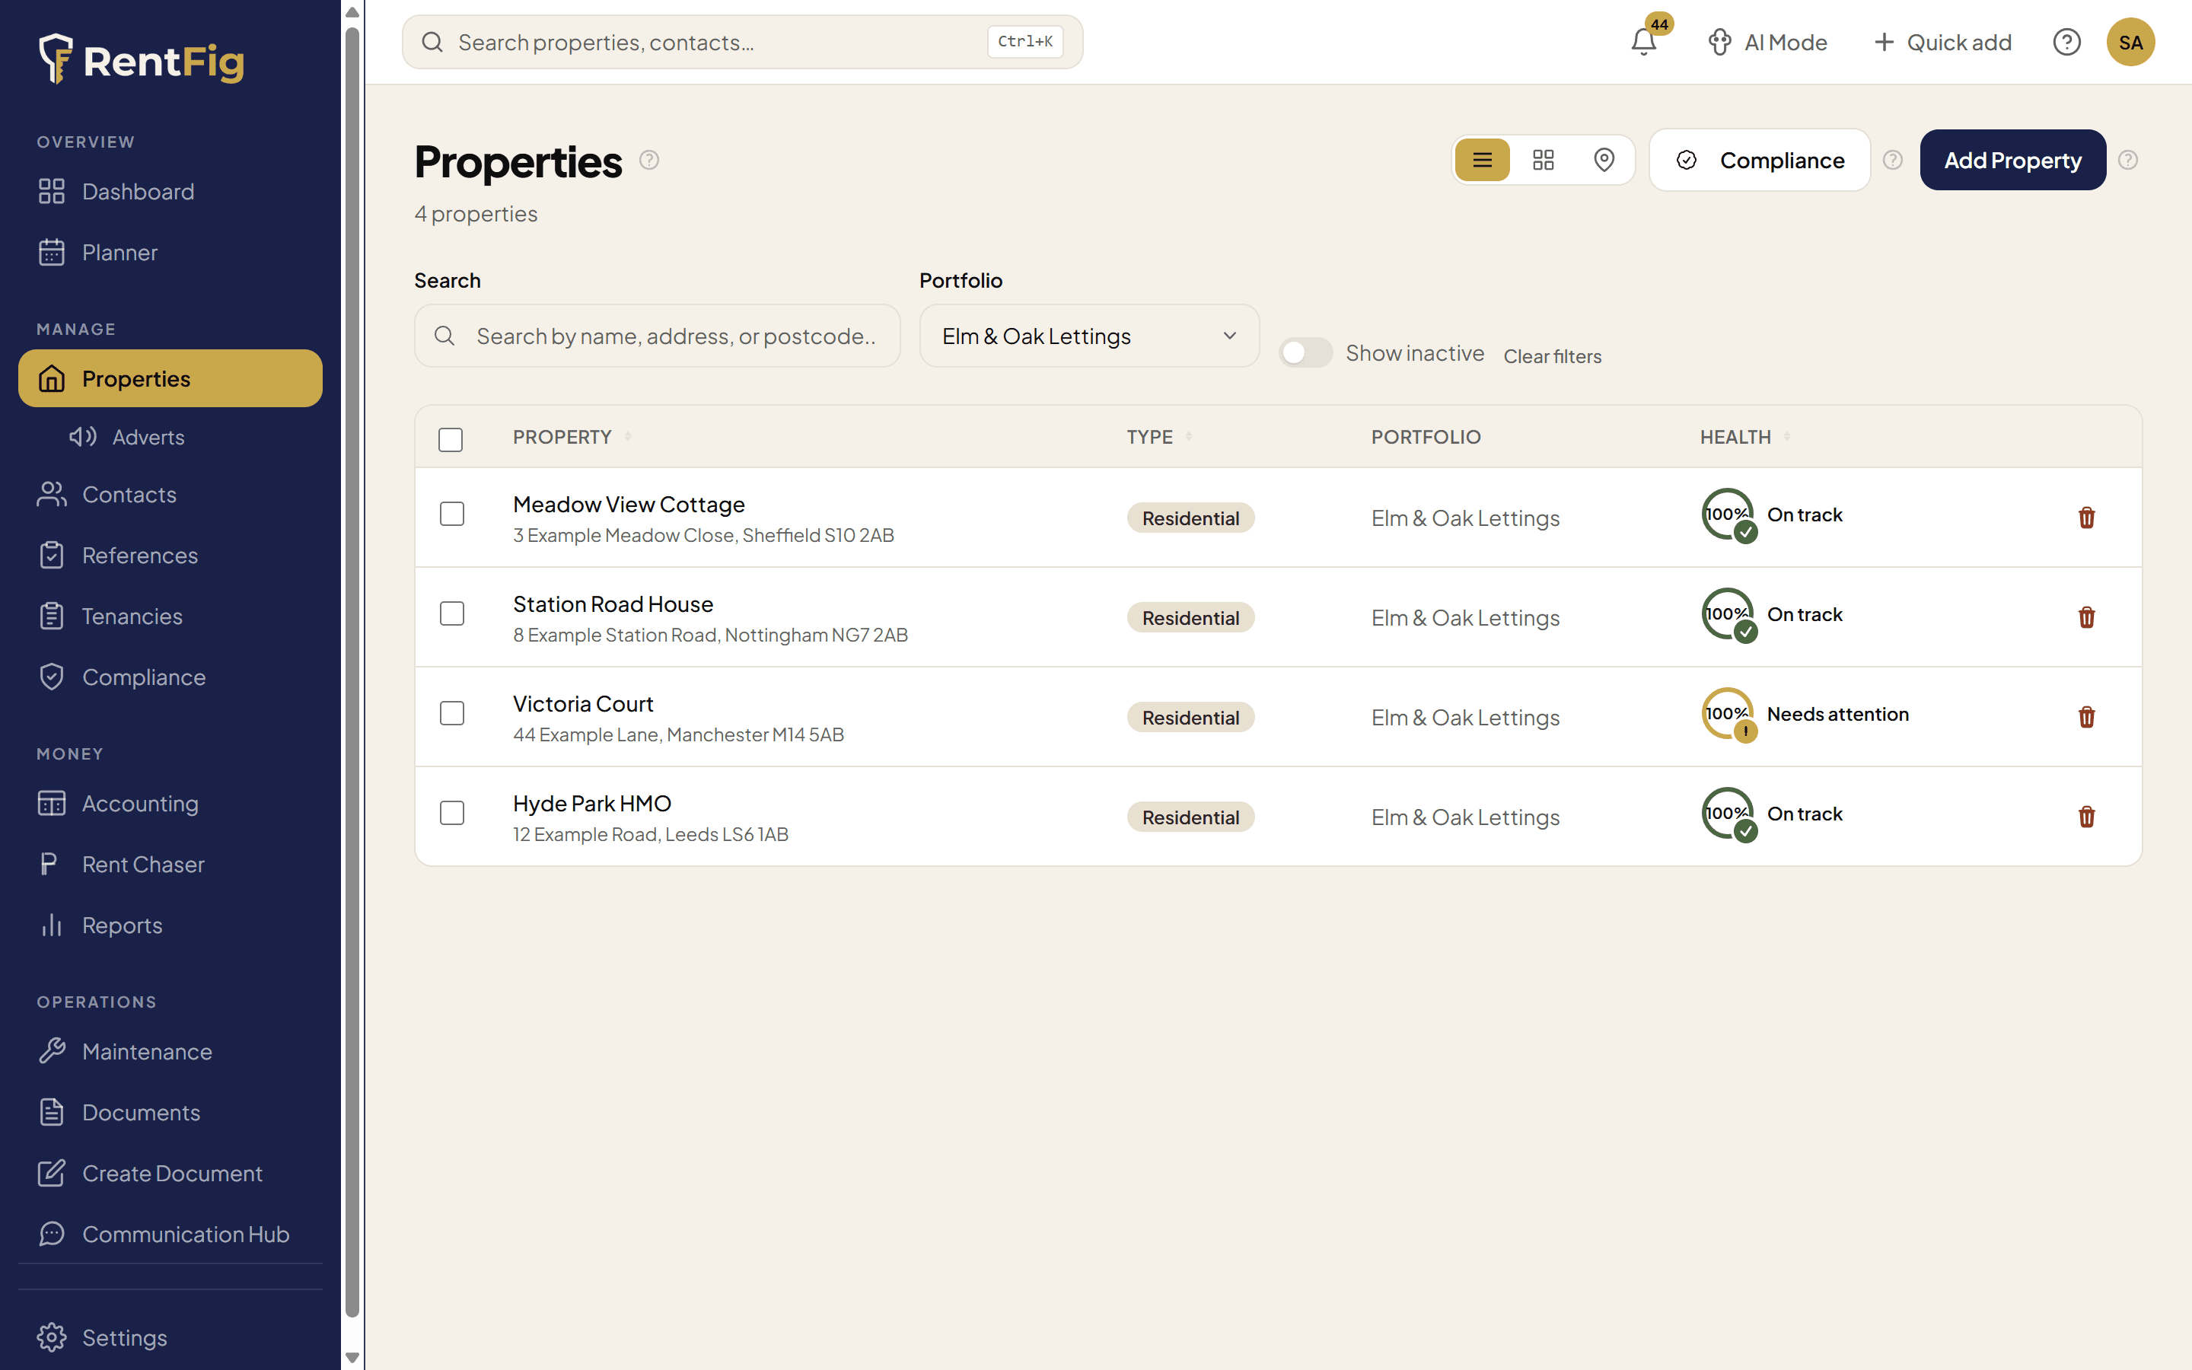Click the sidebar scrollbar down arrow
The width and height of the screenshot is (2192, 1370).
coord(352,1359)
